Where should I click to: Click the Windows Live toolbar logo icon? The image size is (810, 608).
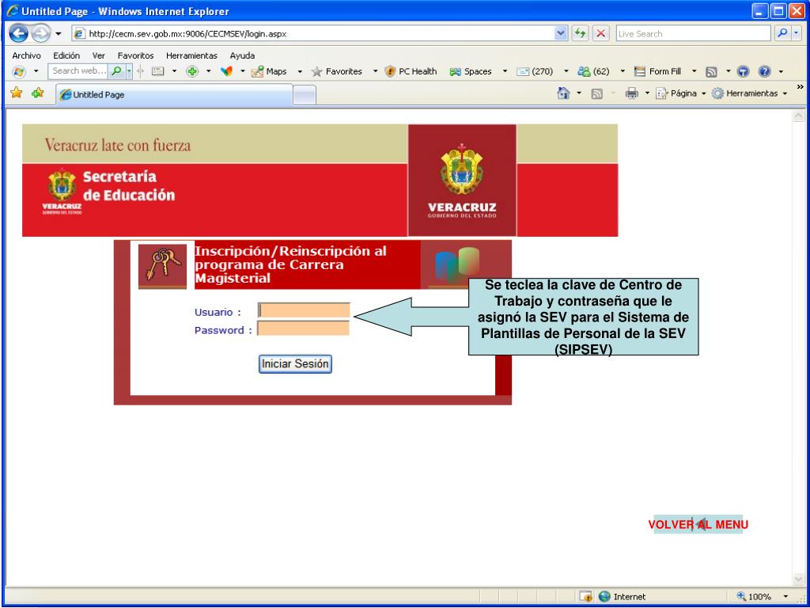19,71
